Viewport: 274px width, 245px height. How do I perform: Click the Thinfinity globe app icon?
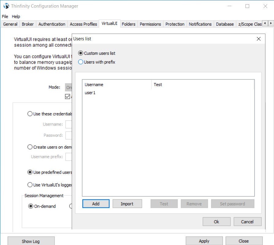6,6
